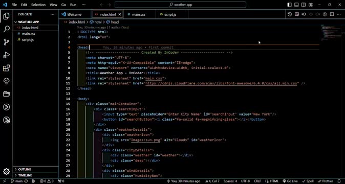Image resolution: width=345 pixels, height=184 pixels.
Task: Open the Extensions view
Action: coord(6,68)
